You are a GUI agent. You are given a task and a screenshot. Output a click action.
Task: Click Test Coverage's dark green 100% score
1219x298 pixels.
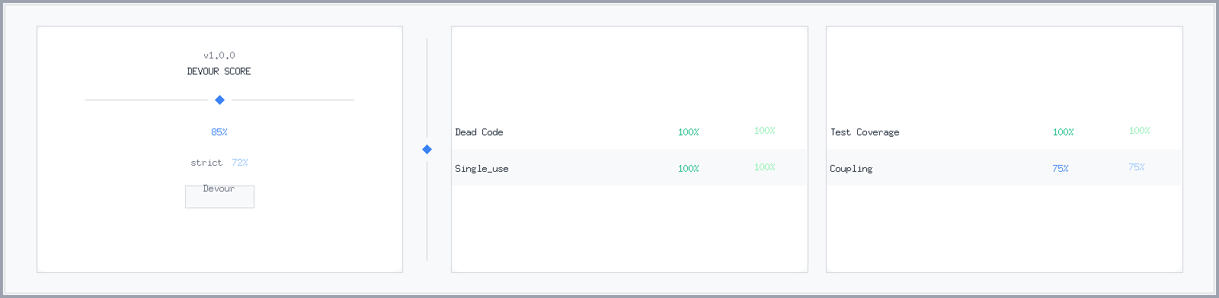[x=1064, y=132]
